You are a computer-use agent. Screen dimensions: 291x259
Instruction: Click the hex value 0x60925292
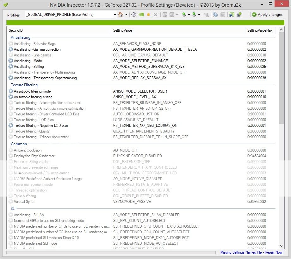[x=257, y=202]
